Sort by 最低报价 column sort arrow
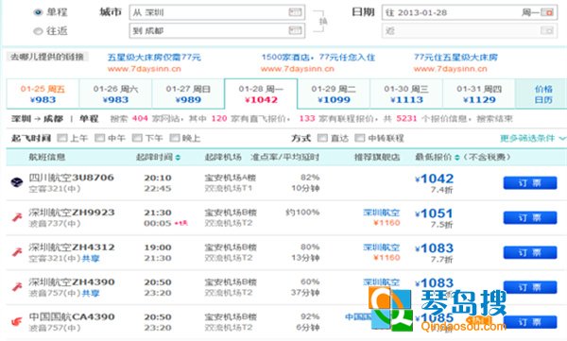The image size is (567, 341). (x=457, y=158)
